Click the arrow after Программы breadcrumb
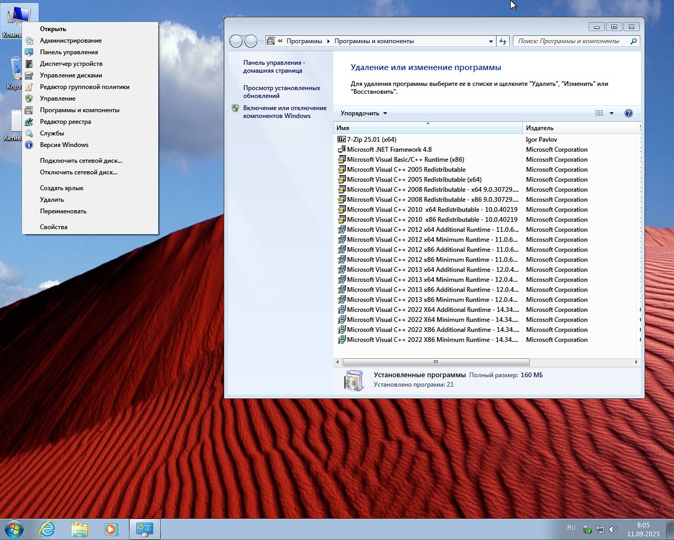674x540 pixels. [x=329, y=41]
